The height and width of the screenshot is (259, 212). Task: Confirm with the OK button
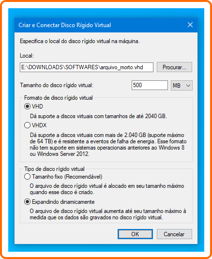coord(135,234)
